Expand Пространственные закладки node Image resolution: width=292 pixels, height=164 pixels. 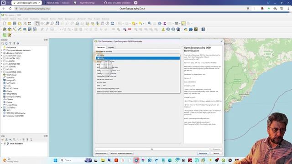pos(1,50)
